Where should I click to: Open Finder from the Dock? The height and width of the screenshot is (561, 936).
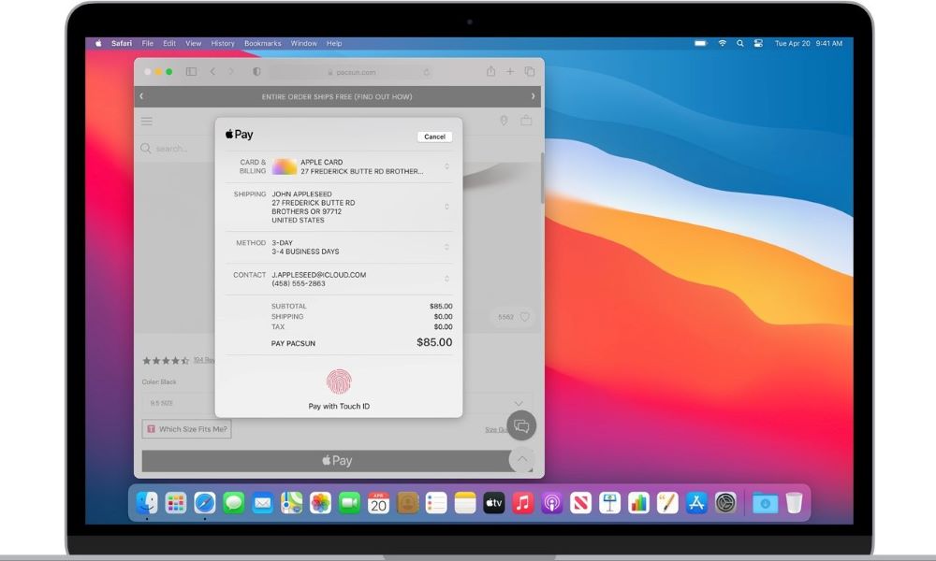pyautogui.click(x=147, y=503)
